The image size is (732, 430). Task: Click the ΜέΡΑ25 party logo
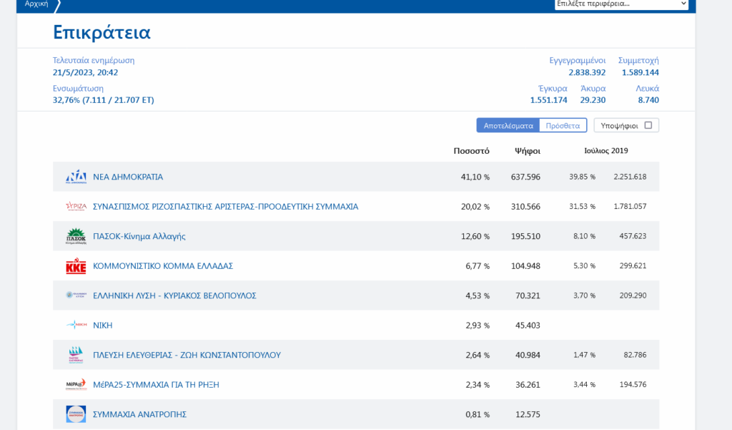point(76,385)
